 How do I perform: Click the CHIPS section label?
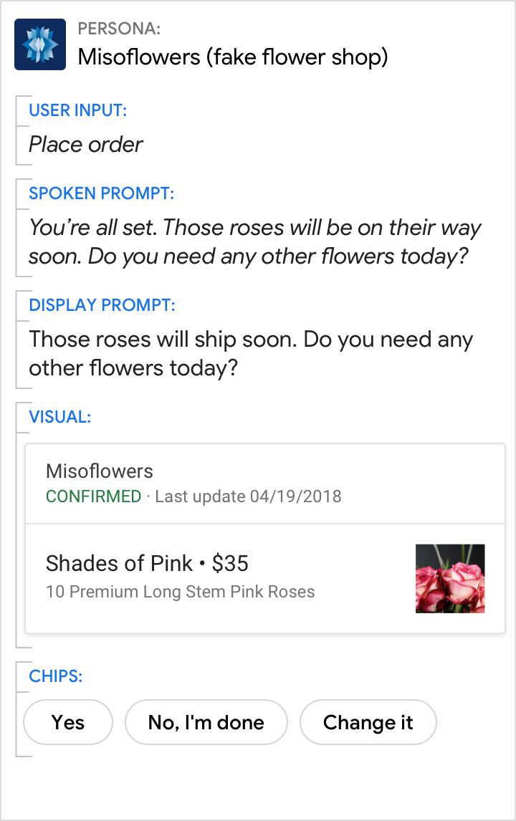56,676
